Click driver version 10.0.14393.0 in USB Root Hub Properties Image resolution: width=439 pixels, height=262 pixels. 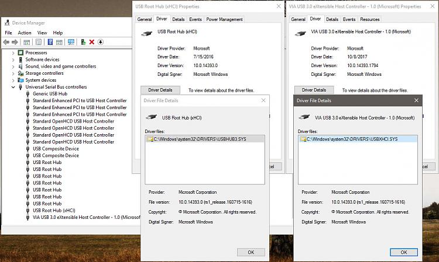coord(205,65)
